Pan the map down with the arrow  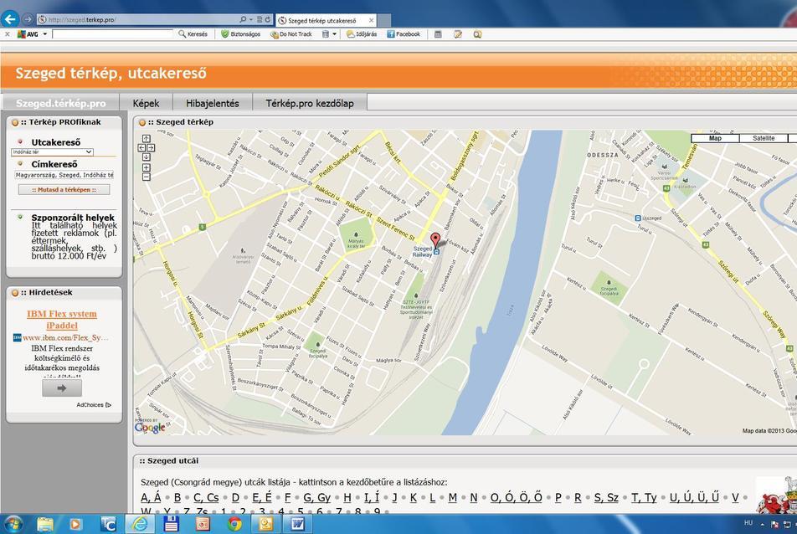click(146, 157)
